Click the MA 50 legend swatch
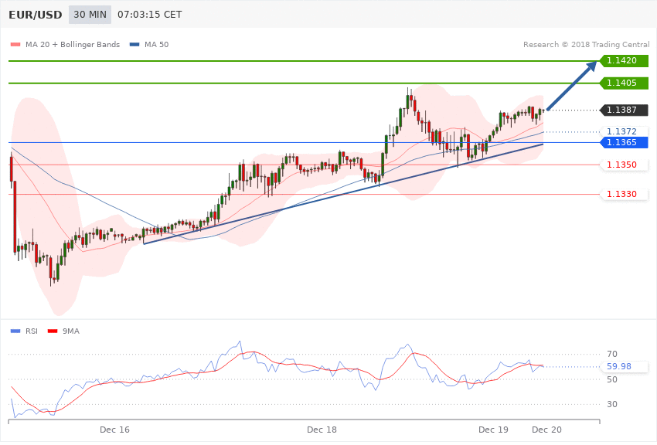 (134, 44)
